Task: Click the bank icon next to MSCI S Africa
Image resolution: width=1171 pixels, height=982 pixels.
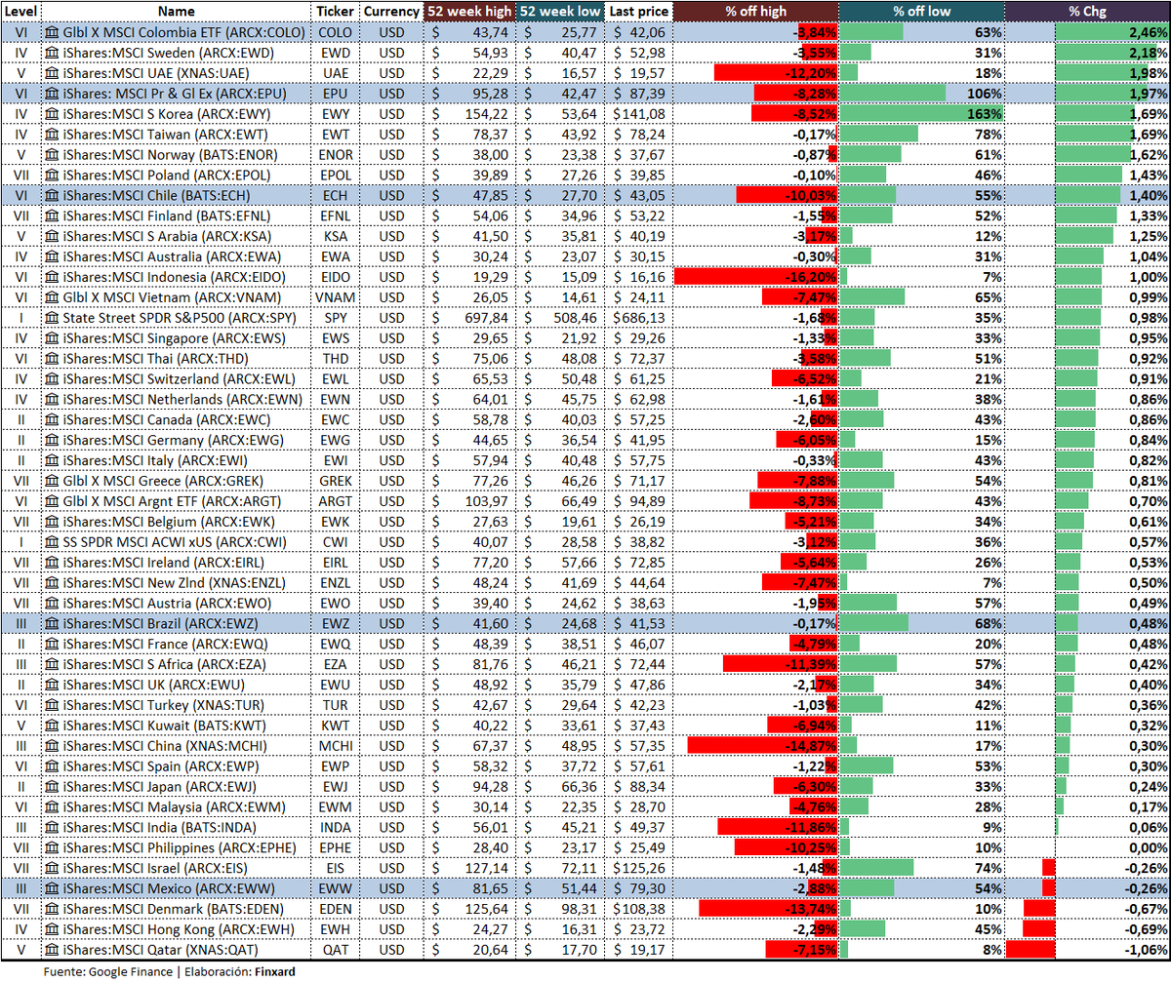Action: [52, 664]
